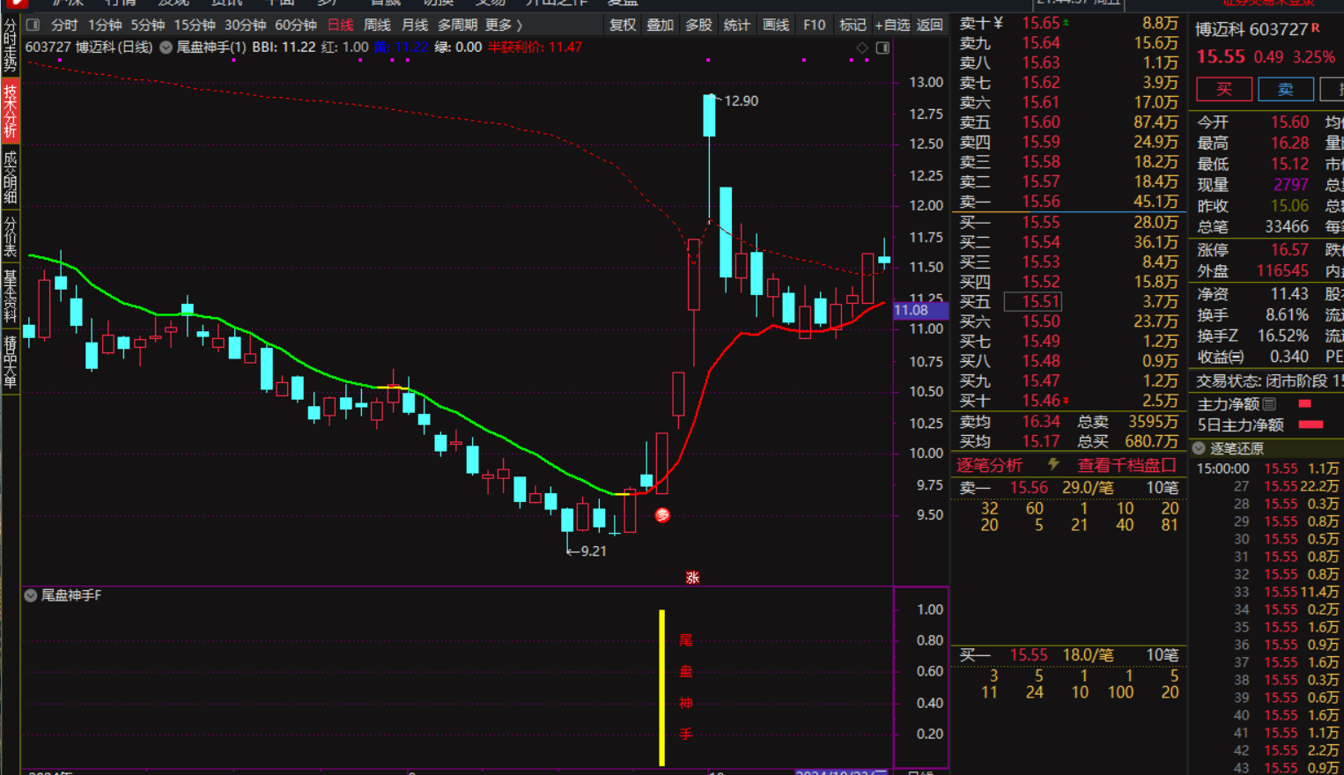Switch to the 周线 weekly chart period

(377, 25)
